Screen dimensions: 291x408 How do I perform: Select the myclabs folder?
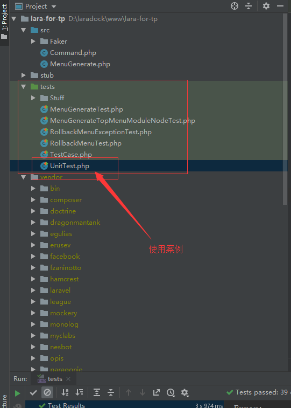(62, 336)
